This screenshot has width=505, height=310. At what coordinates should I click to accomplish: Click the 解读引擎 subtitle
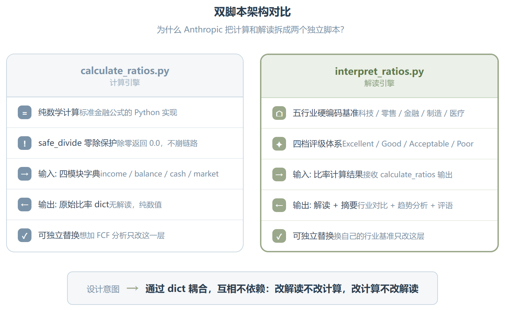379,83
